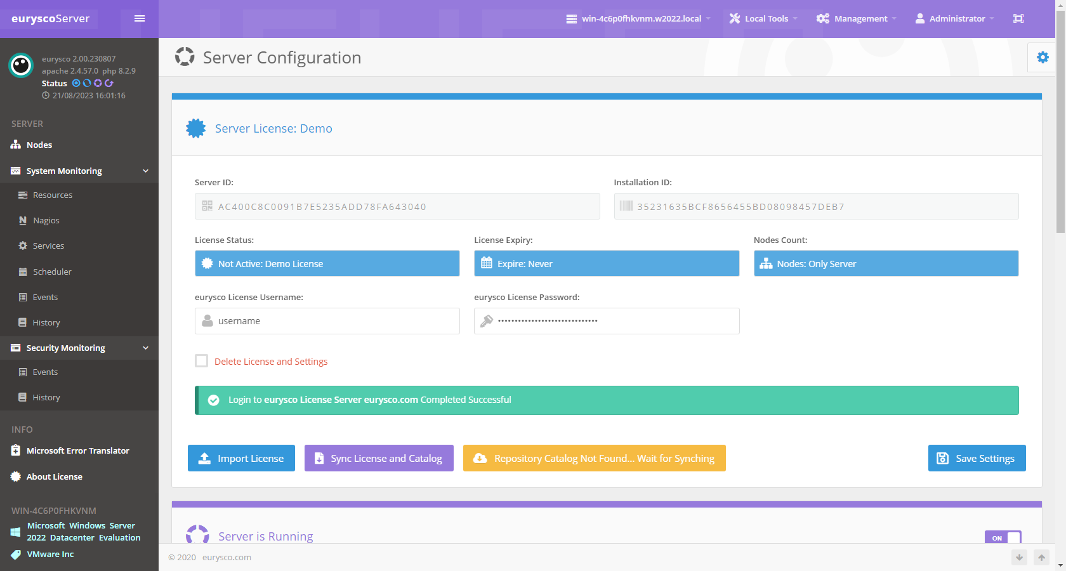Viewport: 1066px width, 571px height.
Task: Open the win-4c6p0fhkvnm.w2022.local server dropdown
Action: coord(638,18)
